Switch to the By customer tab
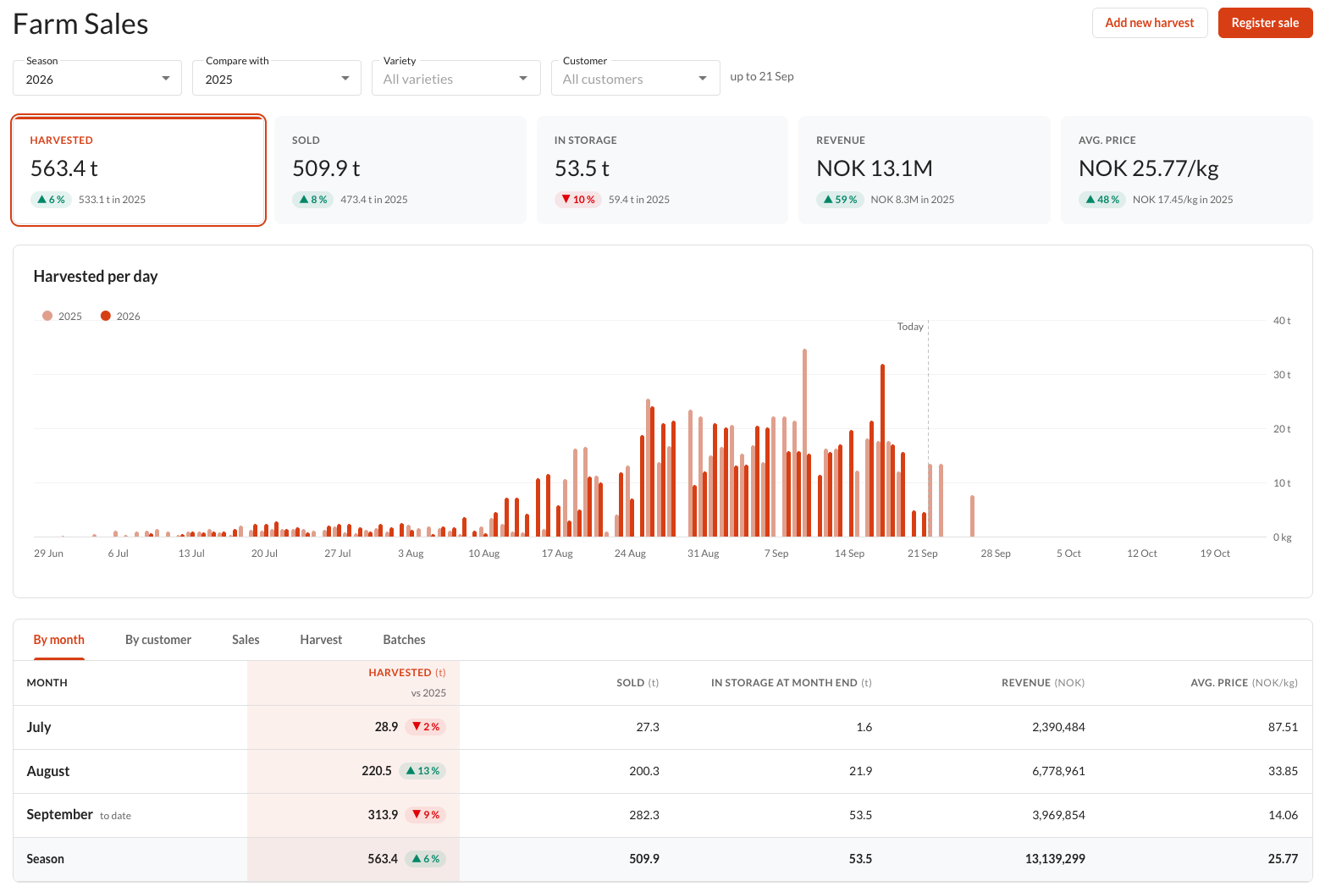The height and width of the screenshot is (892, 1325). click(x=158, y=640)
